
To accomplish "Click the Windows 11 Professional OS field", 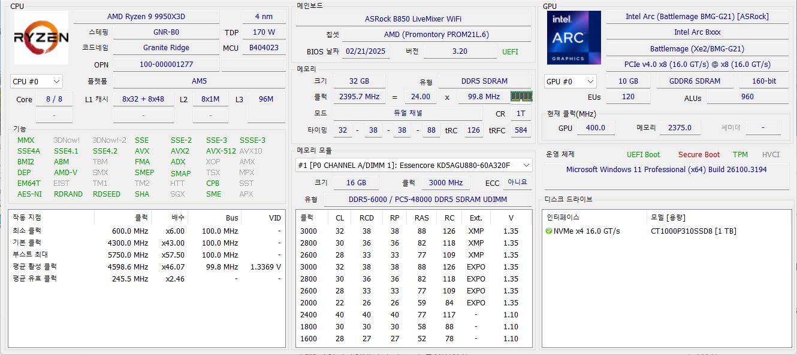I will (666, 170).
